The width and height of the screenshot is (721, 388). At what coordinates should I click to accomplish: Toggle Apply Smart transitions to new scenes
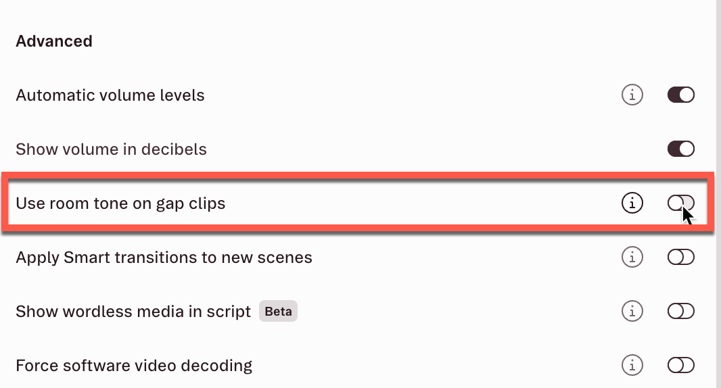click(680, 257)
